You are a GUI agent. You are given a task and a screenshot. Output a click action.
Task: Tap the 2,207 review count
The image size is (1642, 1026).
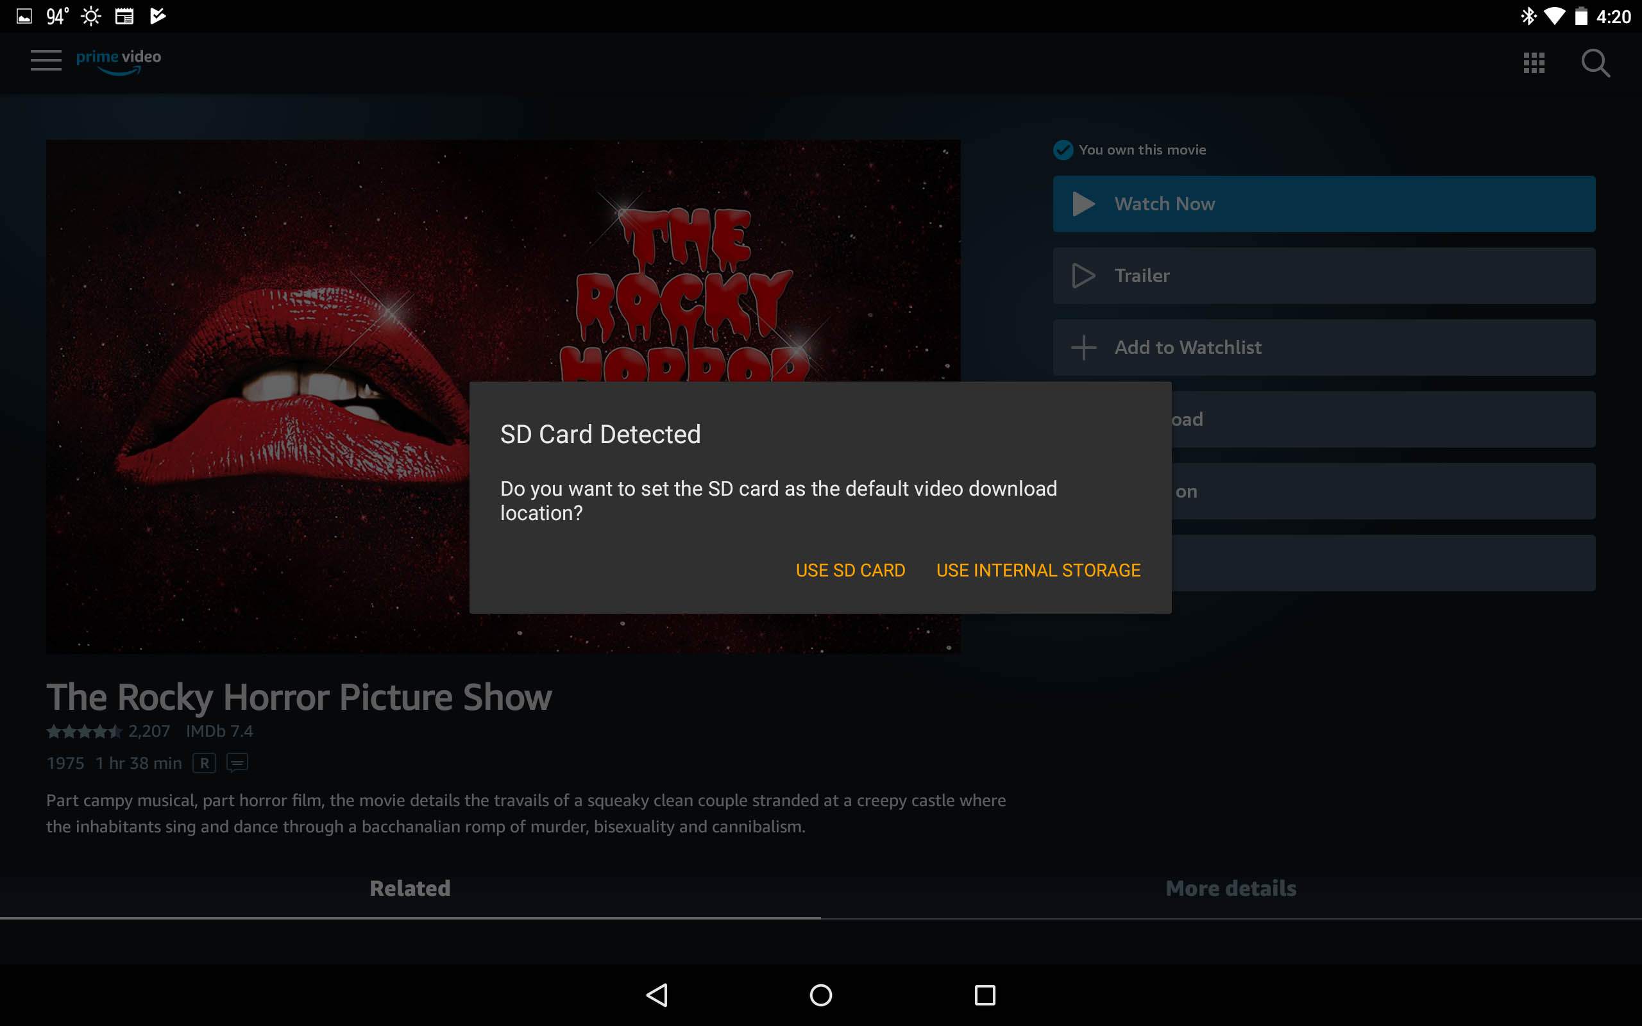pos(149,732)
